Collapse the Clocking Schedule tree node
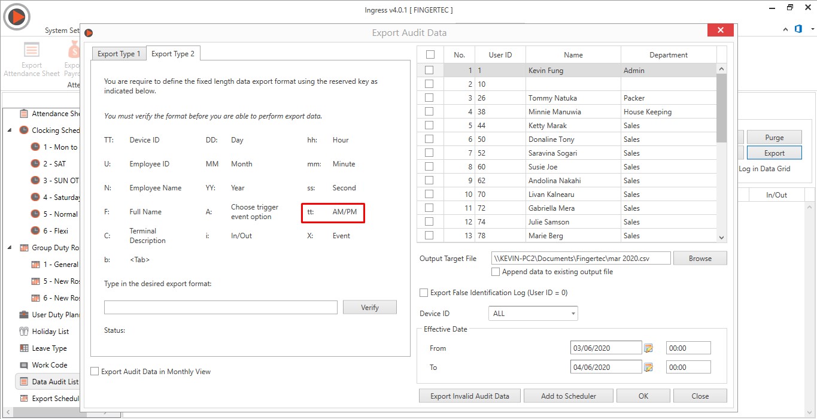 10,130
